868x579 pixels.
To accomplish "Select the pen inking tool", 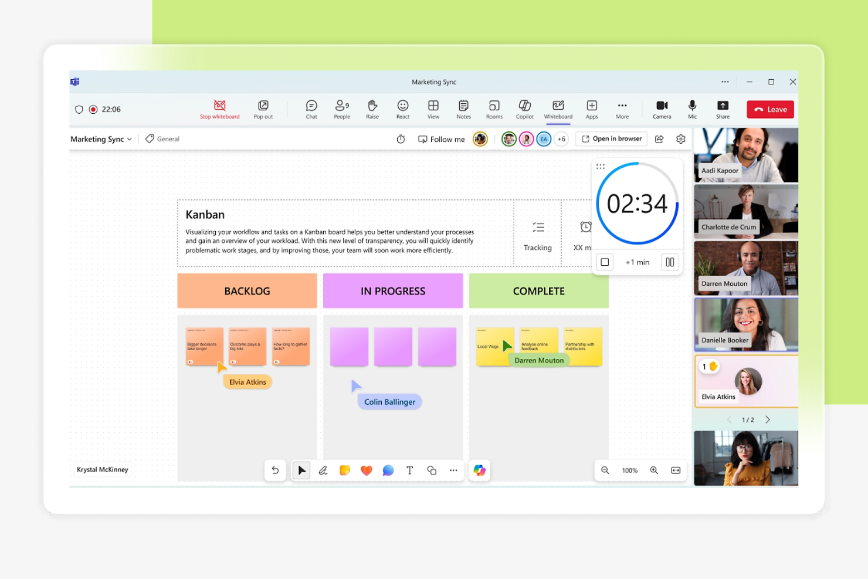I will pyautogui.click(x=323, y=470).
